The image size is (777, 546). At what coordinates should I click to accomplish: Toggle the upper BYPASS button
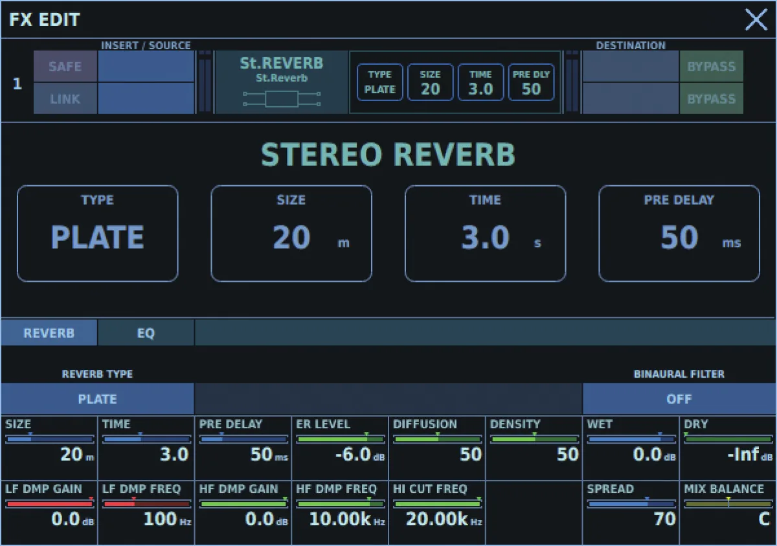pos(712,67)
